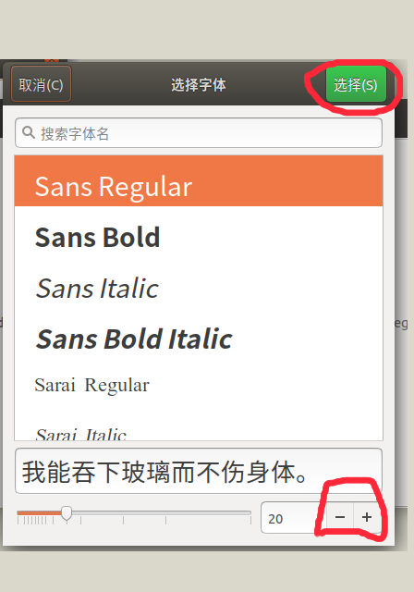Choose the Sarai Regular font
Viewport: 414px width, 592px height.
(199, 385)
